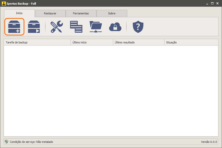
Task: Go to the Ferramentas tab
Action: (81, 13)
